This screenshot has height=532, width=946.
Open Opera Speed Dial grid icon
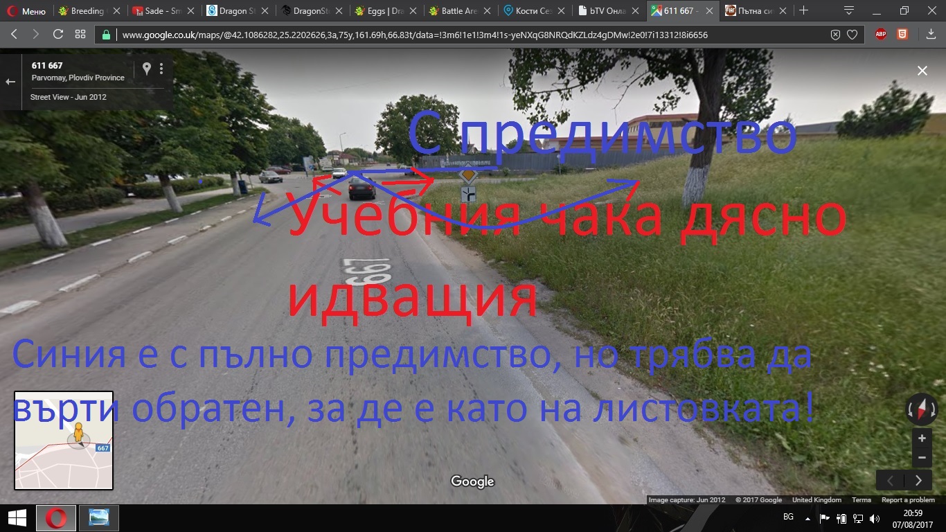coord(80,35)
